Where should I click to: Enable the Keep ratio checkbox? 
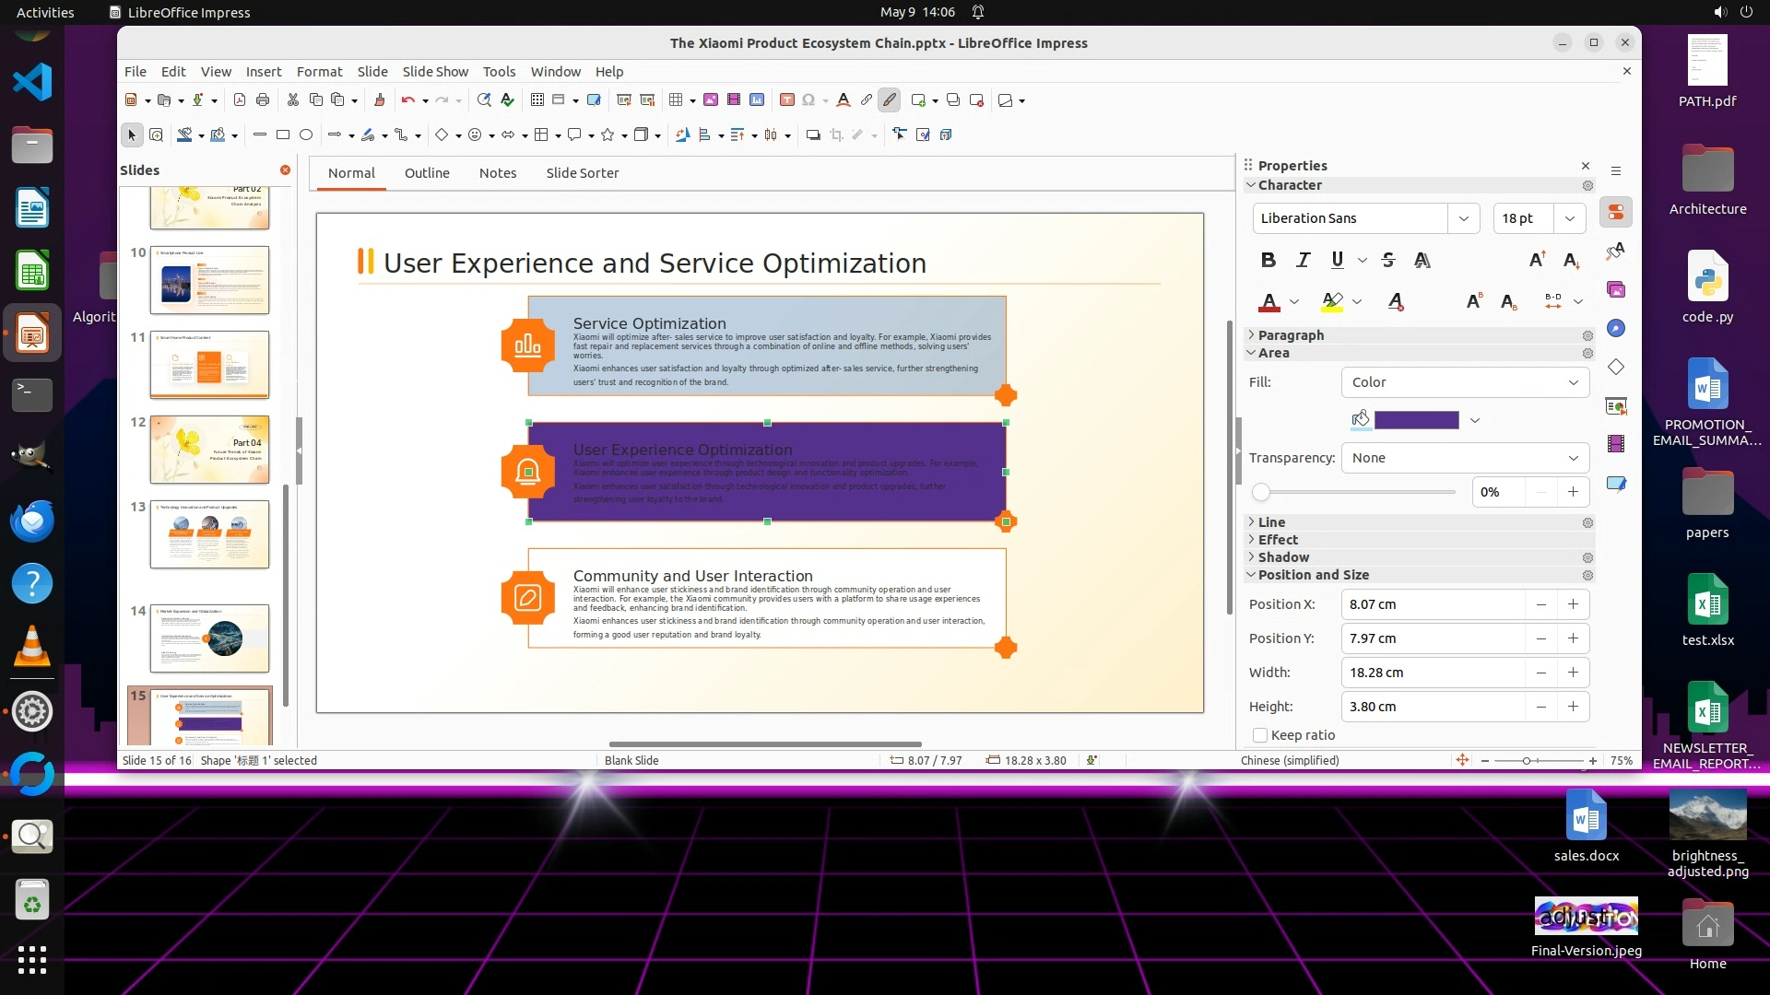pyautogui.click(x=1260, y=735)
